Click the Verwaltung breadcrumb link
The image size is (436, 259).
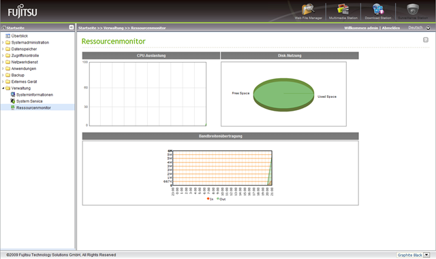tap(114, 28)
